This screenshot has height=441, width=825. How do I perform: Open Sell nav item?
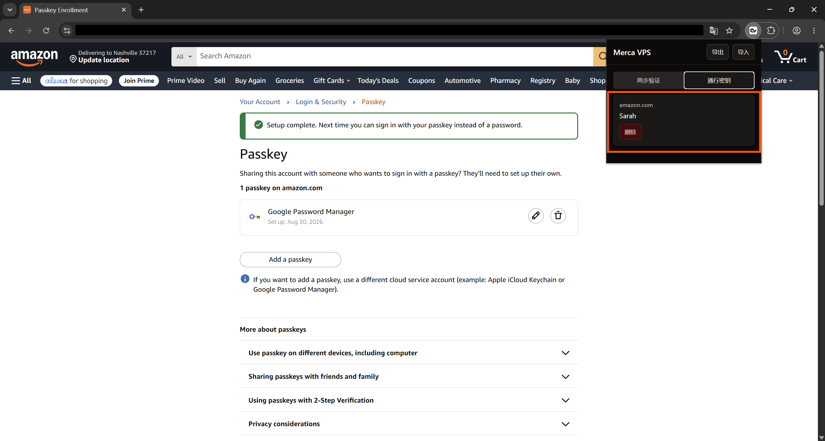coord(220,81)
